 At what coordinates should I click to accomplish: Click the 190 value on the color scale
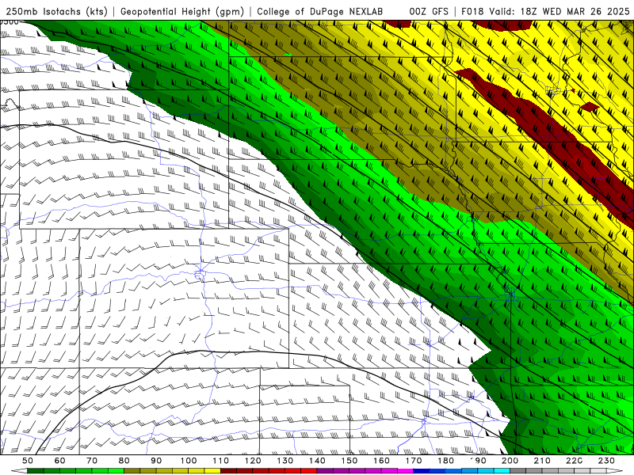coord(478,461)
